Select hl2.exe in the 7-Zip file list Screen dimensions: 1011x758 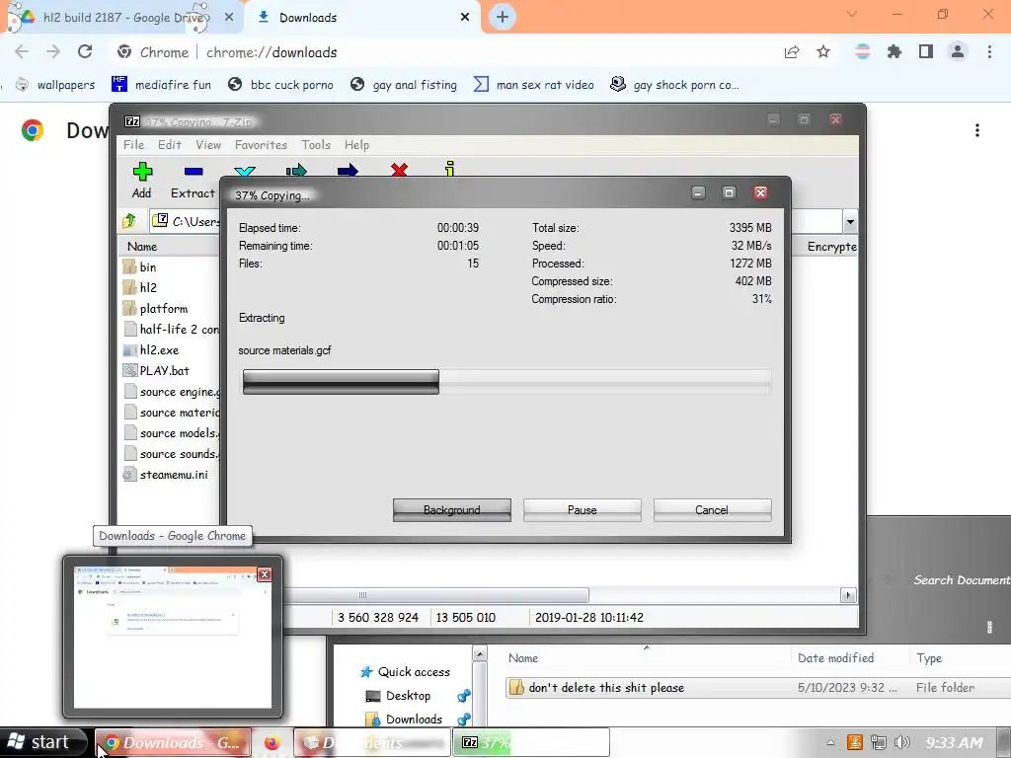coord(151,350)
